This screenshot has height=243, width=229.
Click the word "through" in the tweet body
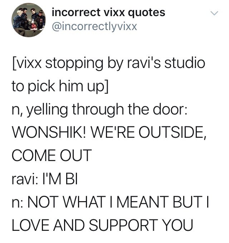[98, 110]
